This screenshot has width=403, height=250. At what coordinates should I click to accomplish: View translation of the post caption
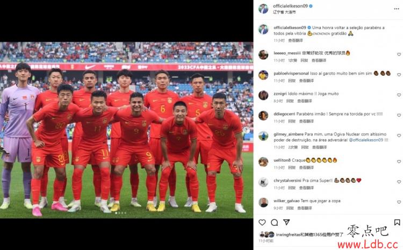coord(296,40)
